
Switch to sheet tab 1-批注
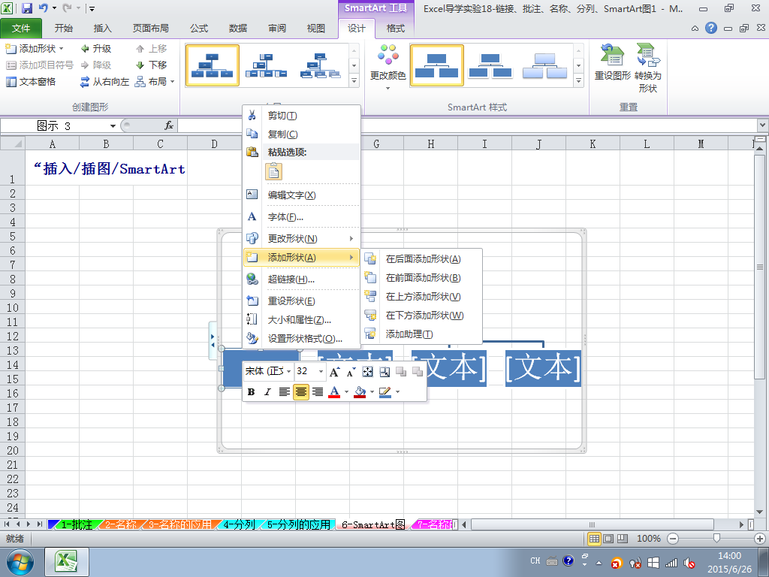(76, 524)
